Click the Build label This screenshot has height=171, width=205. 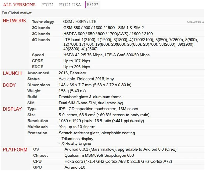coord(33,97)
